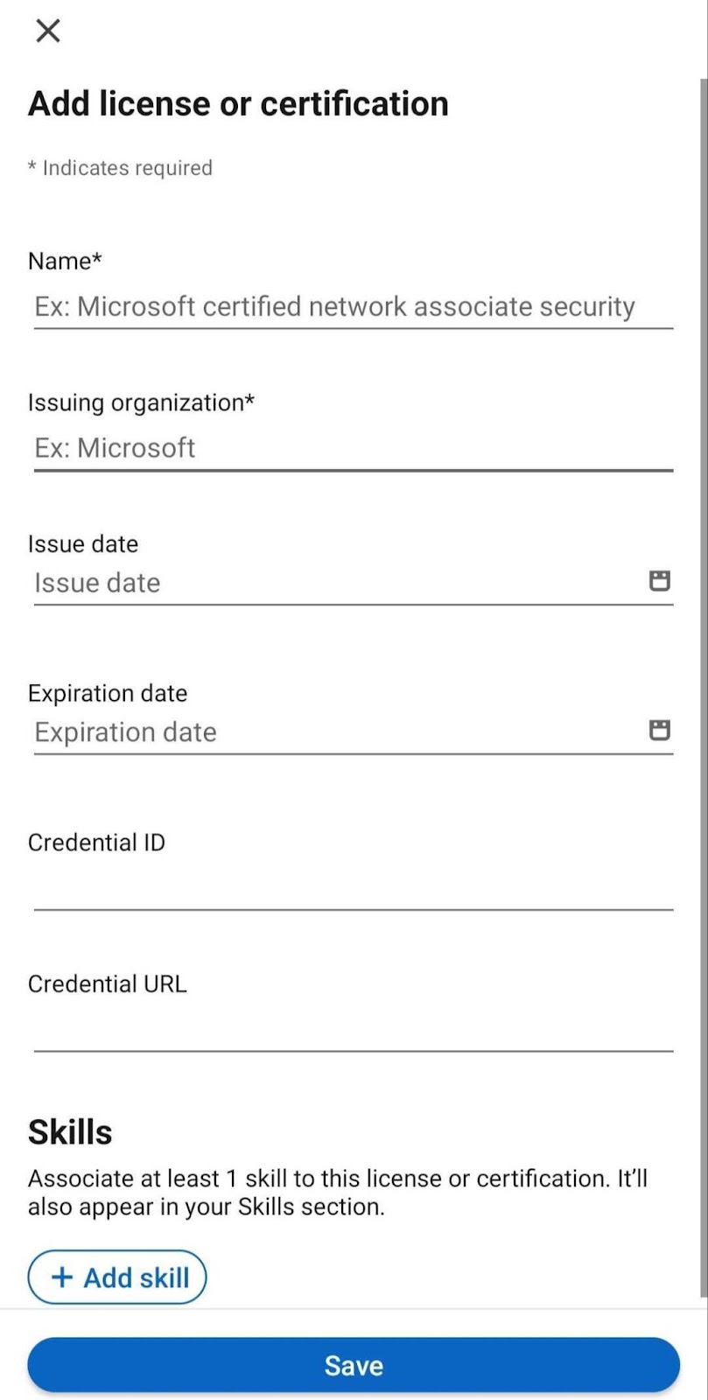
Task: Select the Issuing organization field
Action: pos(350,448)
